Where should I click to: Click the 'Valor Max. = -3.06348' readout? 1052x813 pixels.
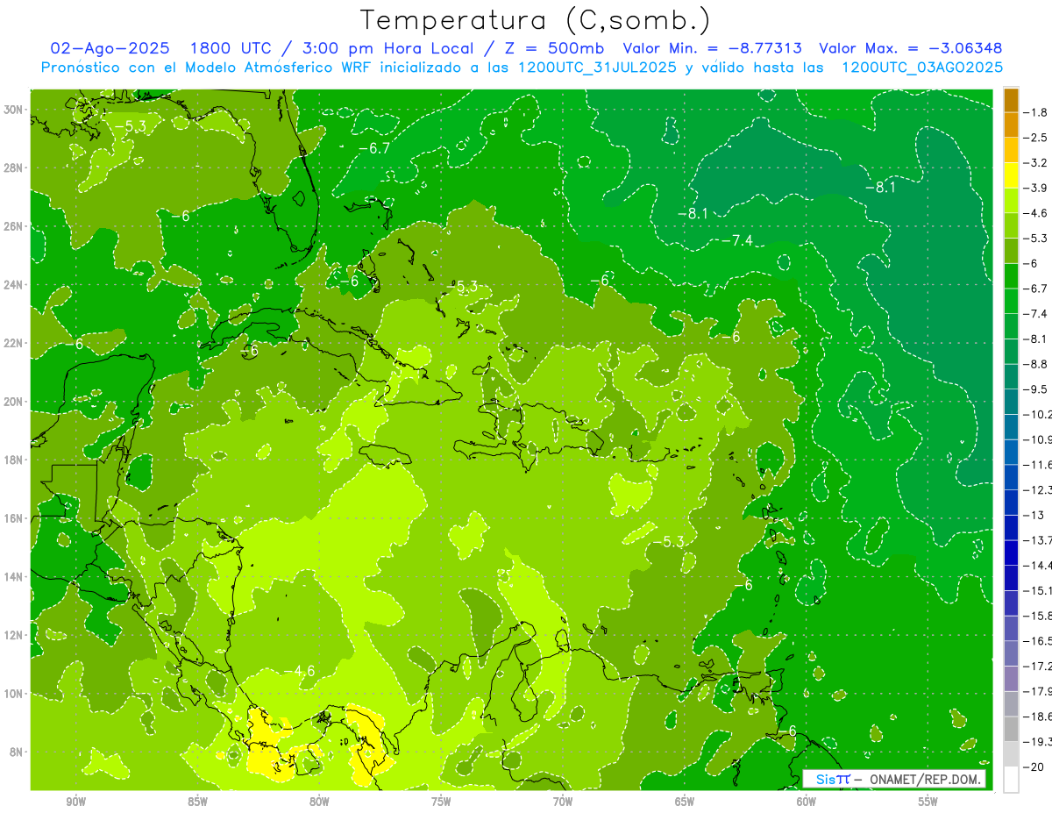(910, 48)
